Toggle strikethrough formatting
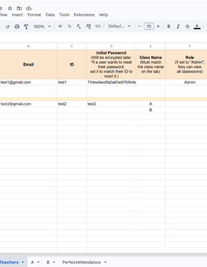Viewport: 207px width, 267px height. pos(187,26)
